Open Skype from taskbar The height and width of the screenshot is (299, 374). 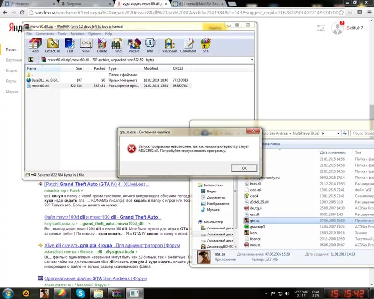coord(80,293)
